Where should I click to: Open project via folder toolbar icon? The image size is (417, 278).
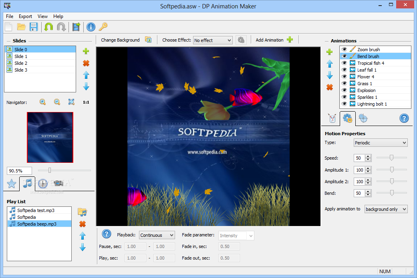21,27
